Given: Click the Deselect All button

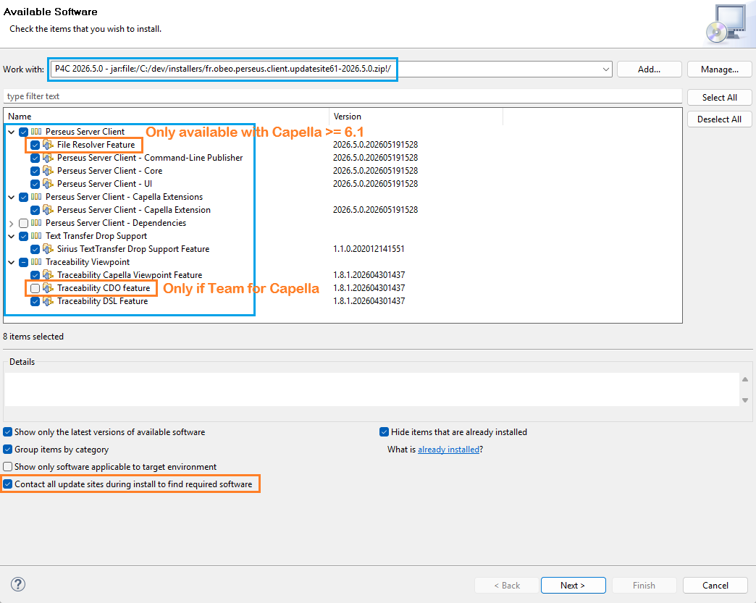Looking at the screenshot, I should tap(719, 119).
